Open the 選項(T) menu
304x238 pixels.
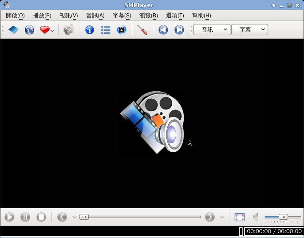[x=175, y=16]
